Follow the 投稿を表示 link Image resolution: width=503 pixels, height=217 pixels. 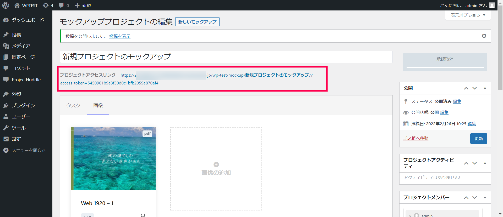tap(120, 36)
